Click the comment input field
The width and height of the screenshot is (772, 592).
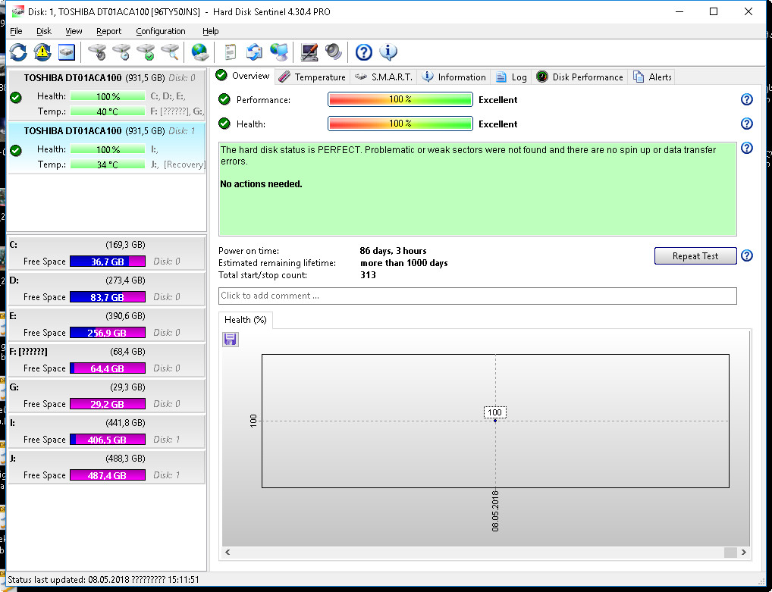point(477,296)
